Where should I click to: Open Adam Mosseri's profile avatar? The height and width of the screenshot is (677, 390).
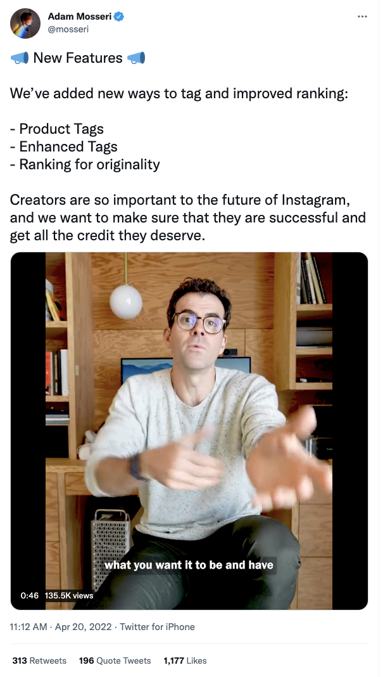tap(25, 23)
